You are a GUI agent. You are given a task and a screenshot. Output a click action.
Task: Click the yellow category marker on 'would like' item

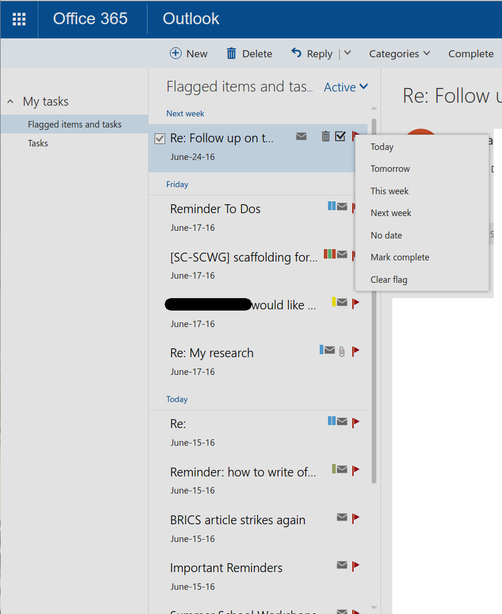click(334, 302)
